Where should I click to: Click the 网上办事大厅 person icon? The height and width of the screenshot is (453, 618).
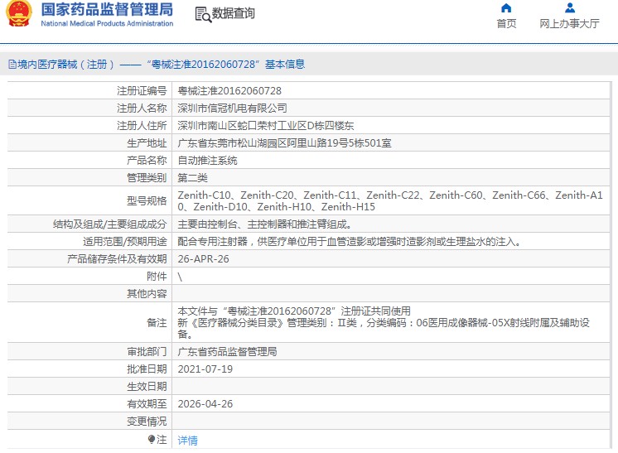click(x=569, y=8)
